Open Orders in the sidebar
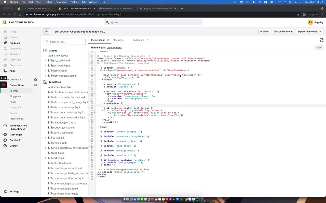 [13, 37]
